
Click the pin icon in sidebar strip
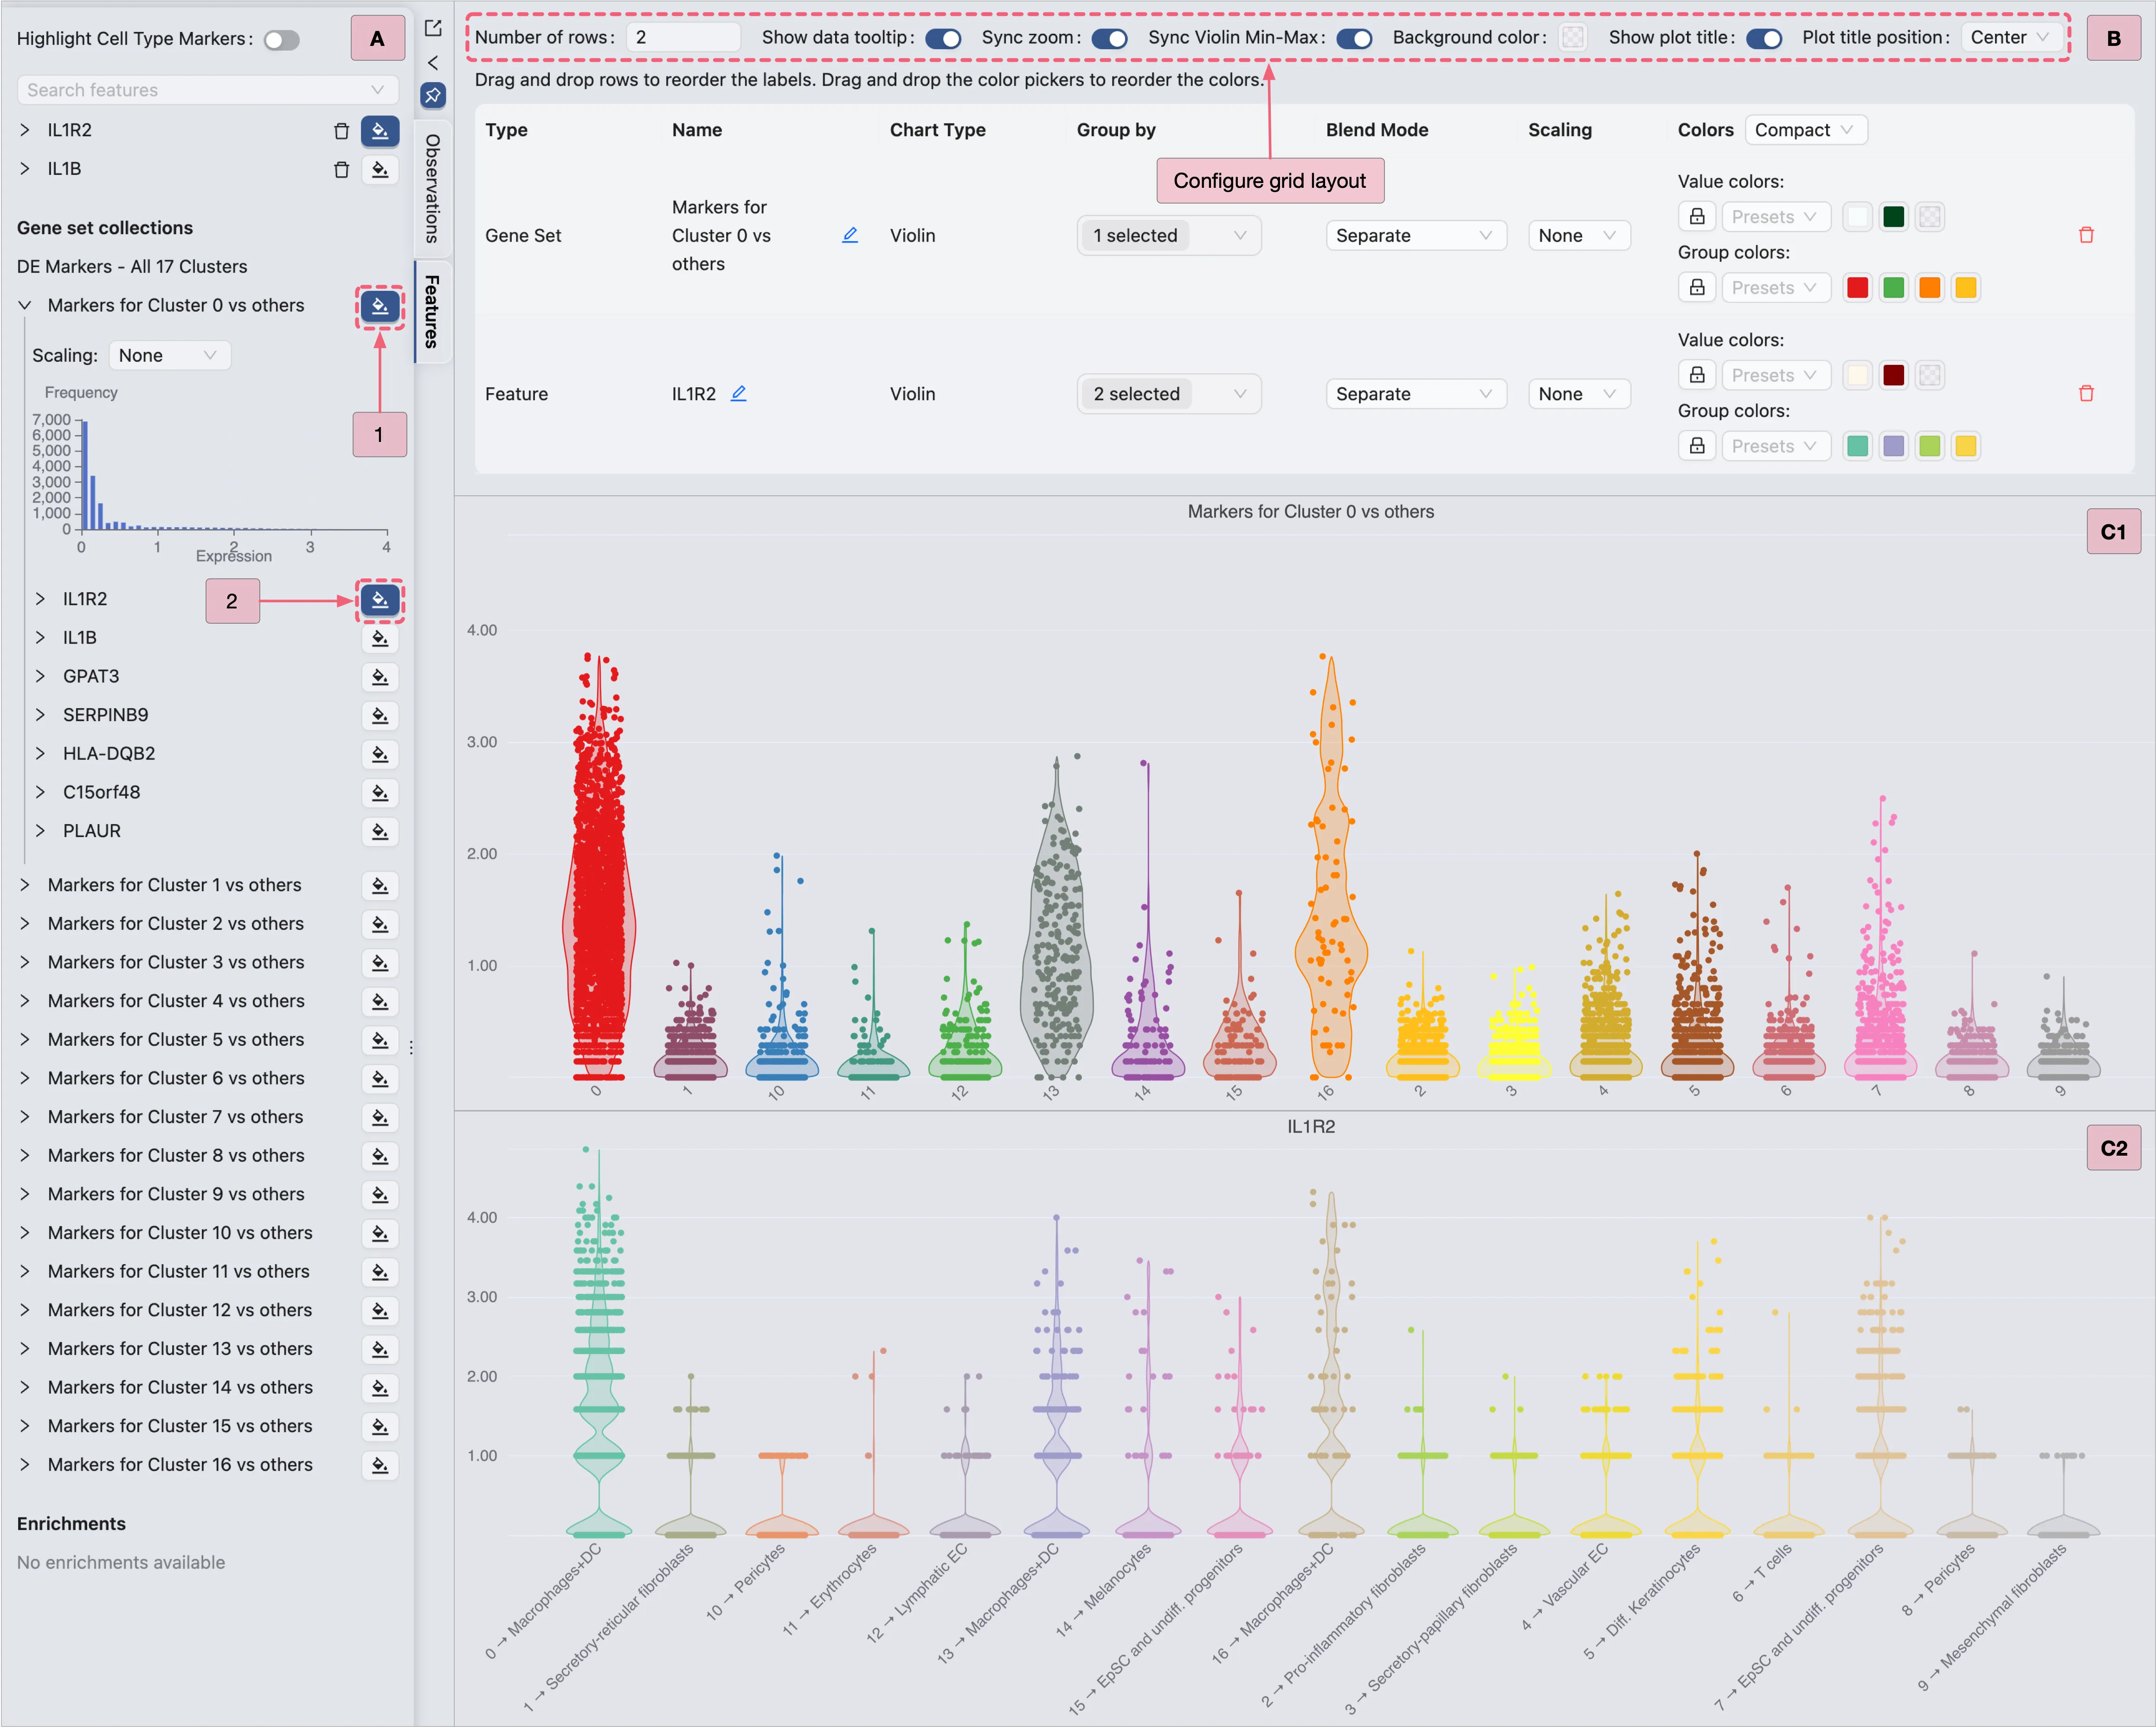point(433,96)
